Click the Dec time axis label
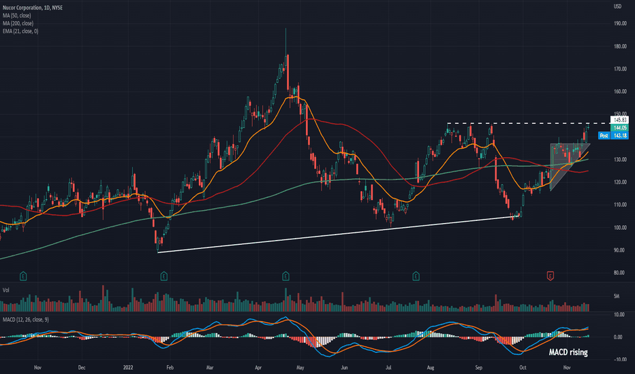The height and width of the screenshot is (374, 635). click(x=81, y=367)
